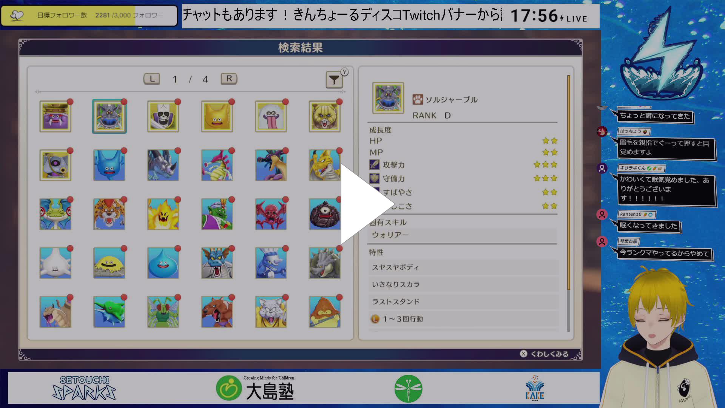Select the sword icon next to 攻撃力

pyautogui.click(x=375, y=165)
